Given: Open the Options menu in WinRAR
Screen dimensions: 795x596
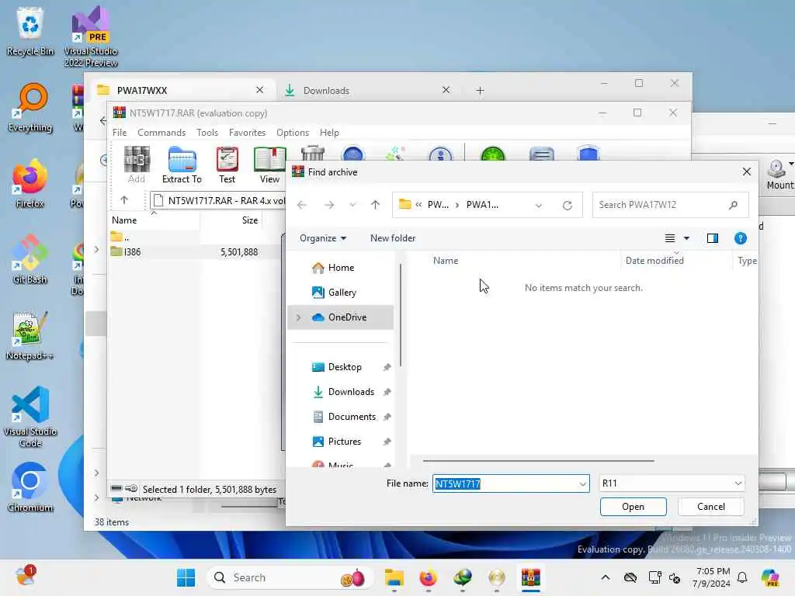Looking at the screenshot, I should pyautogui.click(x=293, y=133).
